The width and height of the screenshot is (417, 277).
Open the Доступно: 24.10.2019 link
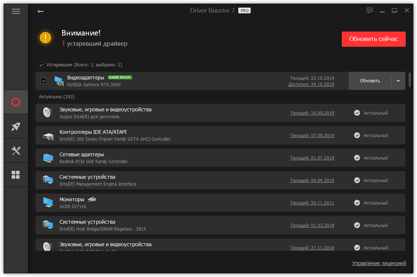click(x=311, y=84)
